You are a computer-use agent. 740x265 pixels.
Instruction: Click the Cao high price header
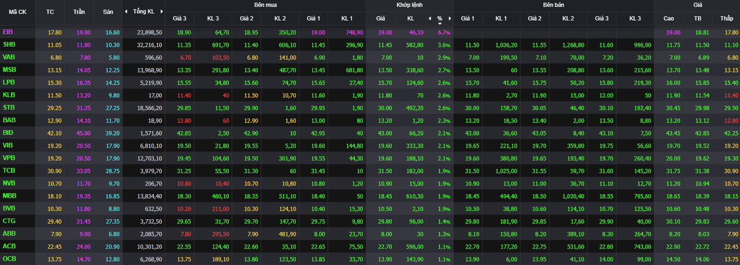tap(669, 19)
